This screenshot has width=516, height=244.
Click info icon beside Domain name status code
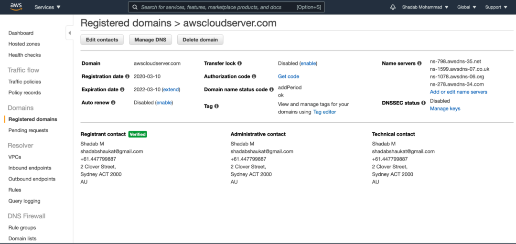coord(271,89)
